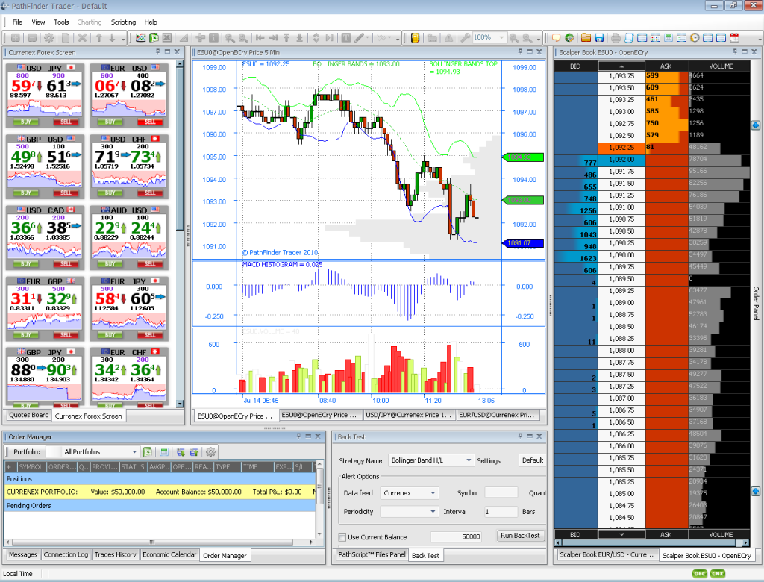Click the calendar icon in right toolbar
Screen dimensions: 764x582
click(x=734, y=37)
